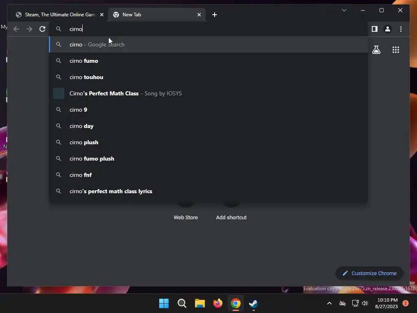Open the notification badge showing 2
Screen dimensions: 417x313
pos(405,303)
